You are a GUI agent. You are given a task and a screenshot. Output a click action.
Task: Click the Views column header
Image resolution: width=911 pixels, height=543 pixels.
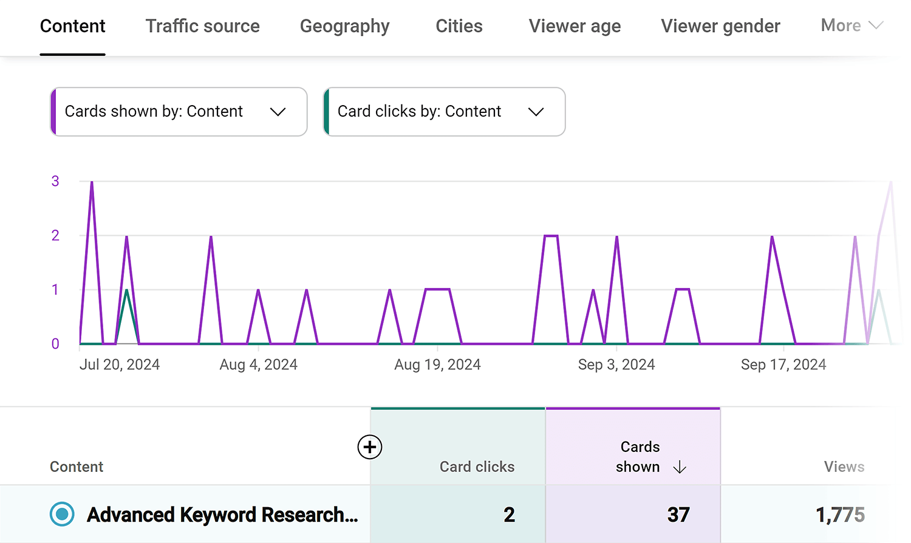[844, 466]
